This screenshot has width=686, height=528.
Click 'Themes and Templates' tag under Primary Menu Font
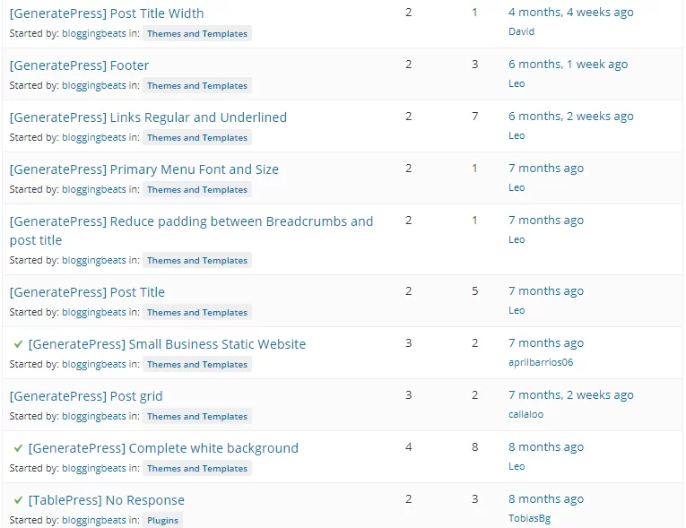point(197,190)
